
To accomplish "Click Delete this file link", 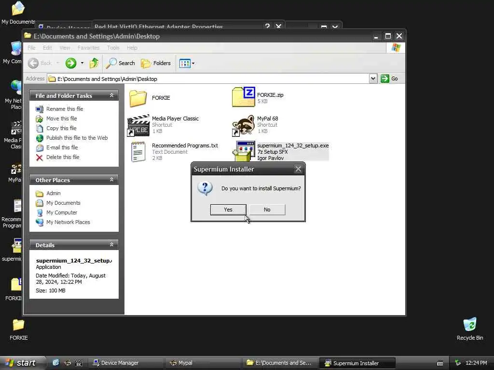I will point(63,157).
